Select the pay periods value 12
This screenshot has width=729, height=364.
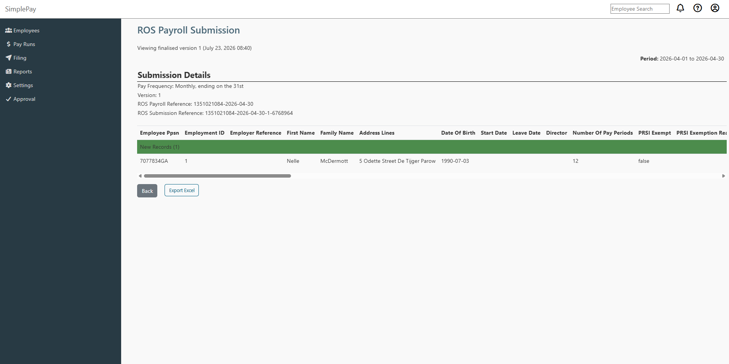[575, 161]
